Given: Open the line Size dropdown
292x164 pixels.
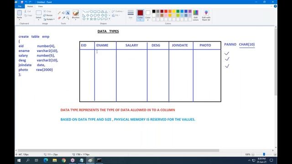Looking at the screenshot, I should (130, 15).
